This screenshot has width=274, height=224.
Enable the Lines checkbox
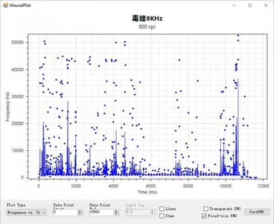pyautogui.click(x=162, y=209)
